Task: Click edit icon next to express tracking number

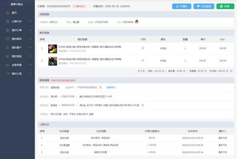Action: click(101, 87)
